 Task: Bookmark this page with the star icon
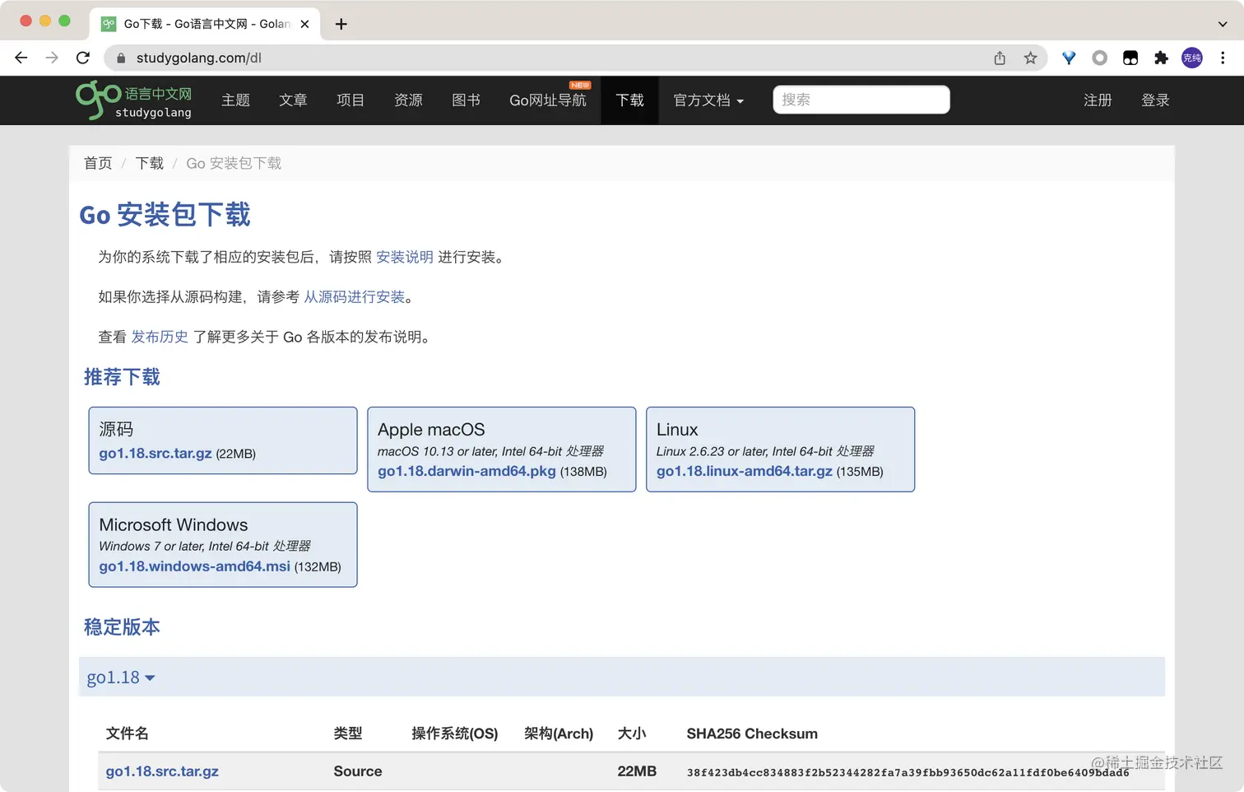point(1030,58)
